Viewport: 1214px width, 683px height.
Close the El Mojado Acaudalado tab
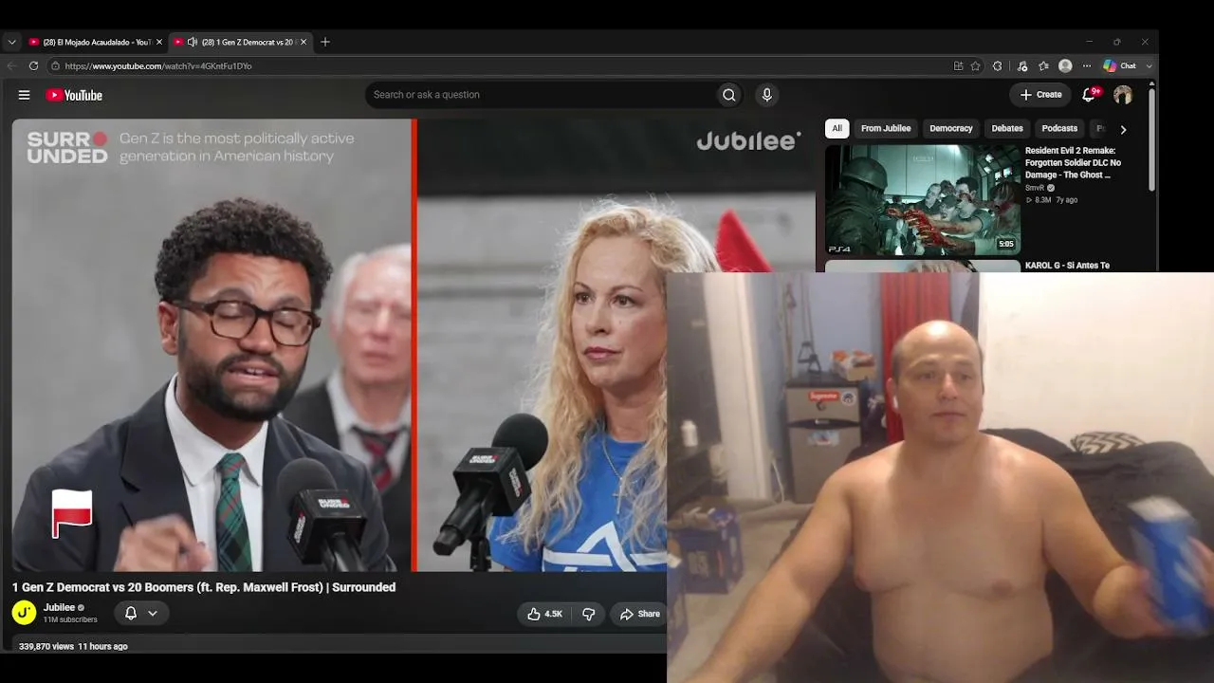158,42
